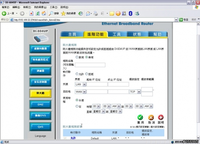Switch to the Help (幫助) tab

(157, 34)
